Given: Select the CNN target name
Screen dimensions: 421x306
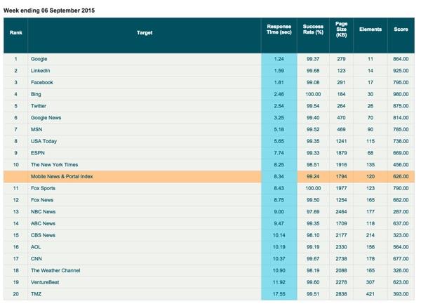Looking at the screenshot, I should (36, 259).
